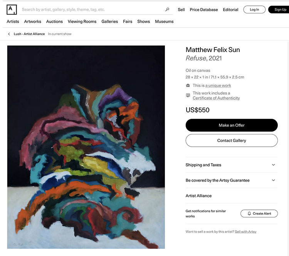Click the artist name Matthew Felix Sun
The image size is (289, 256).
[x=213, y=50]
